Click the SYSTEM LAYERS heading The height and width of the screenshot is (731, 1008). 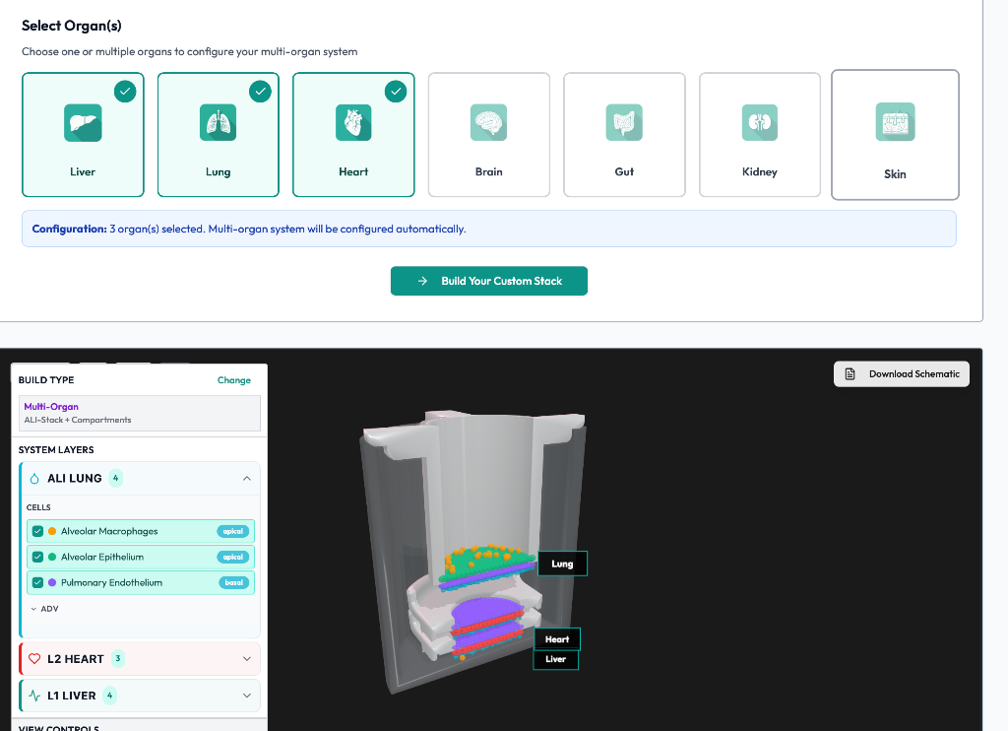(x=56, y=450)
